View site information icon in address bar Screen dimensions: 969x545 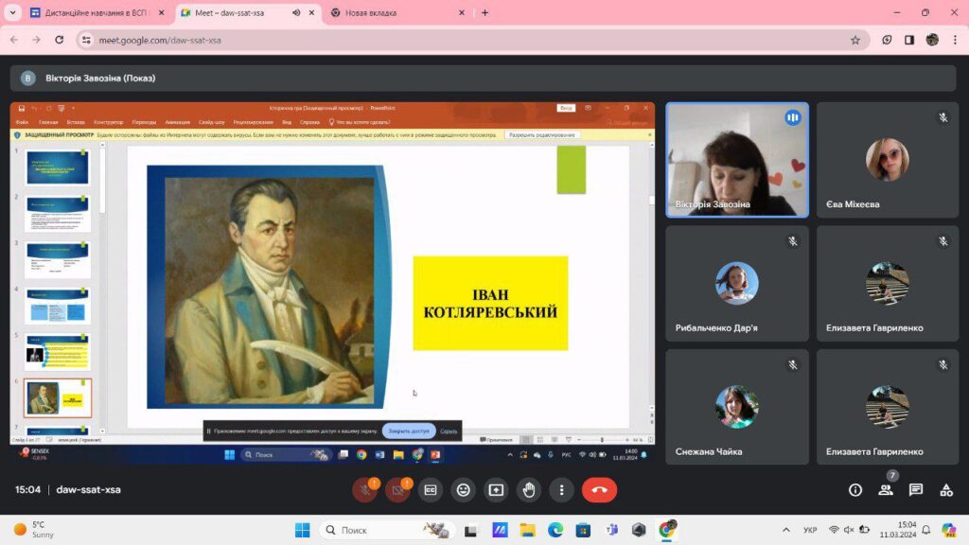tap(86, 40)
